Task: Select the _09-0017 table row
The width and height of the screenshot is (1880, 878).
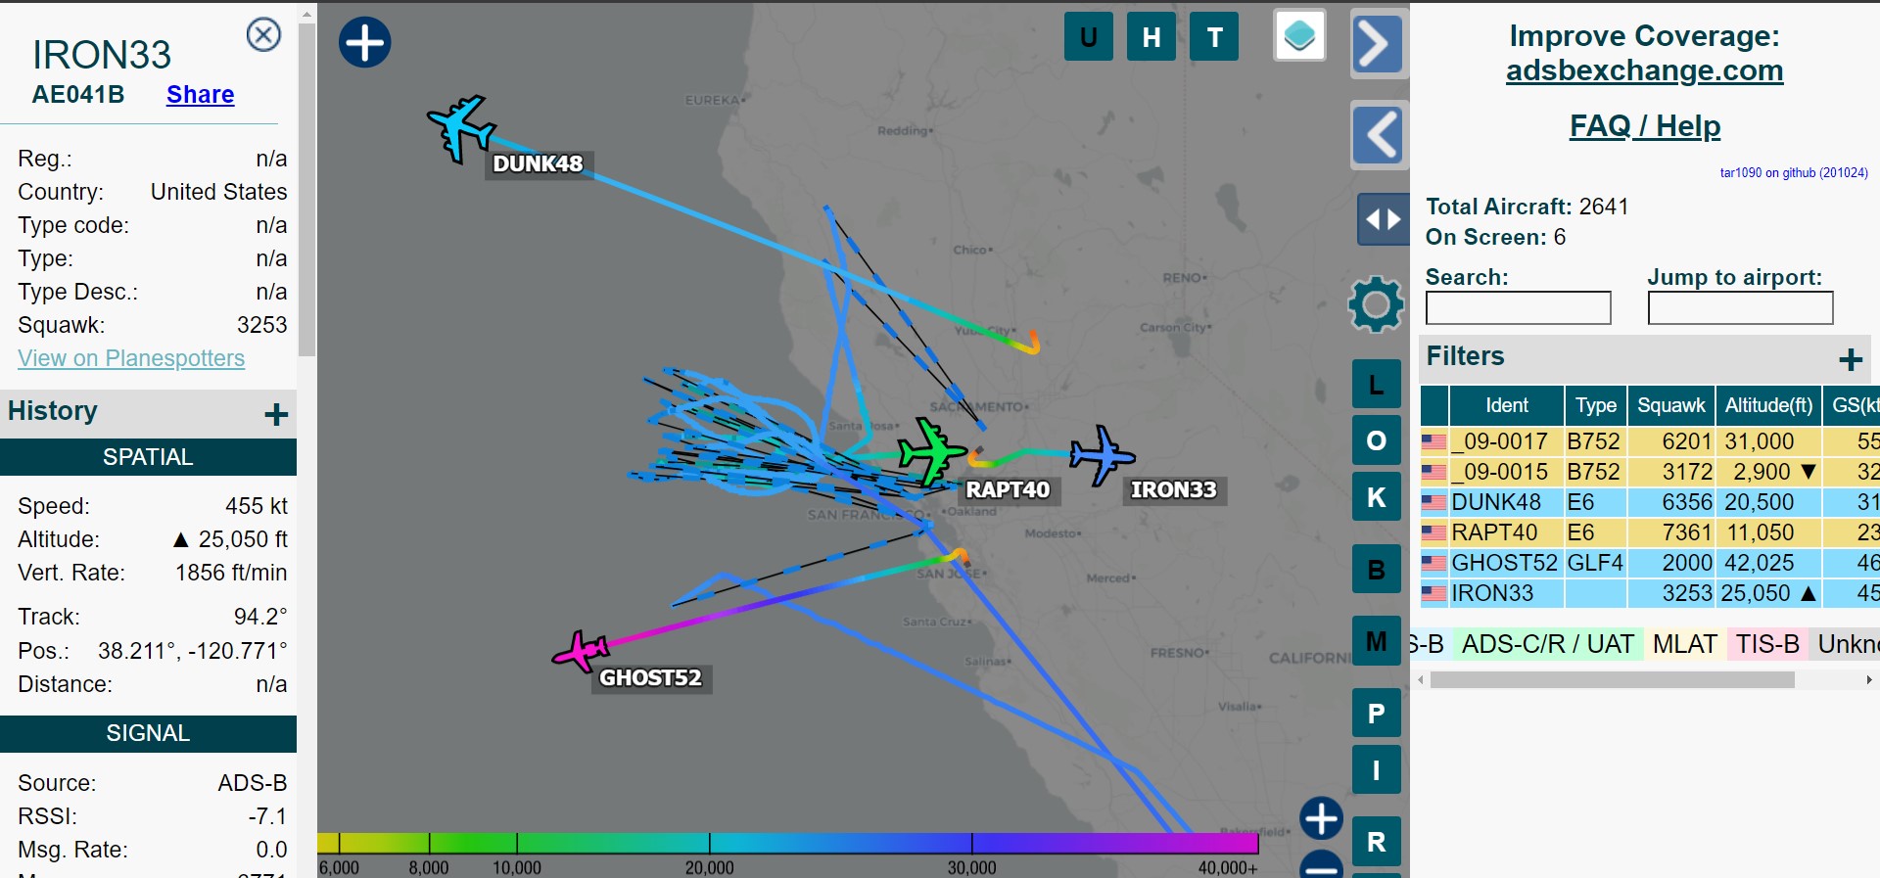Action: click(x=1650, y=441)
